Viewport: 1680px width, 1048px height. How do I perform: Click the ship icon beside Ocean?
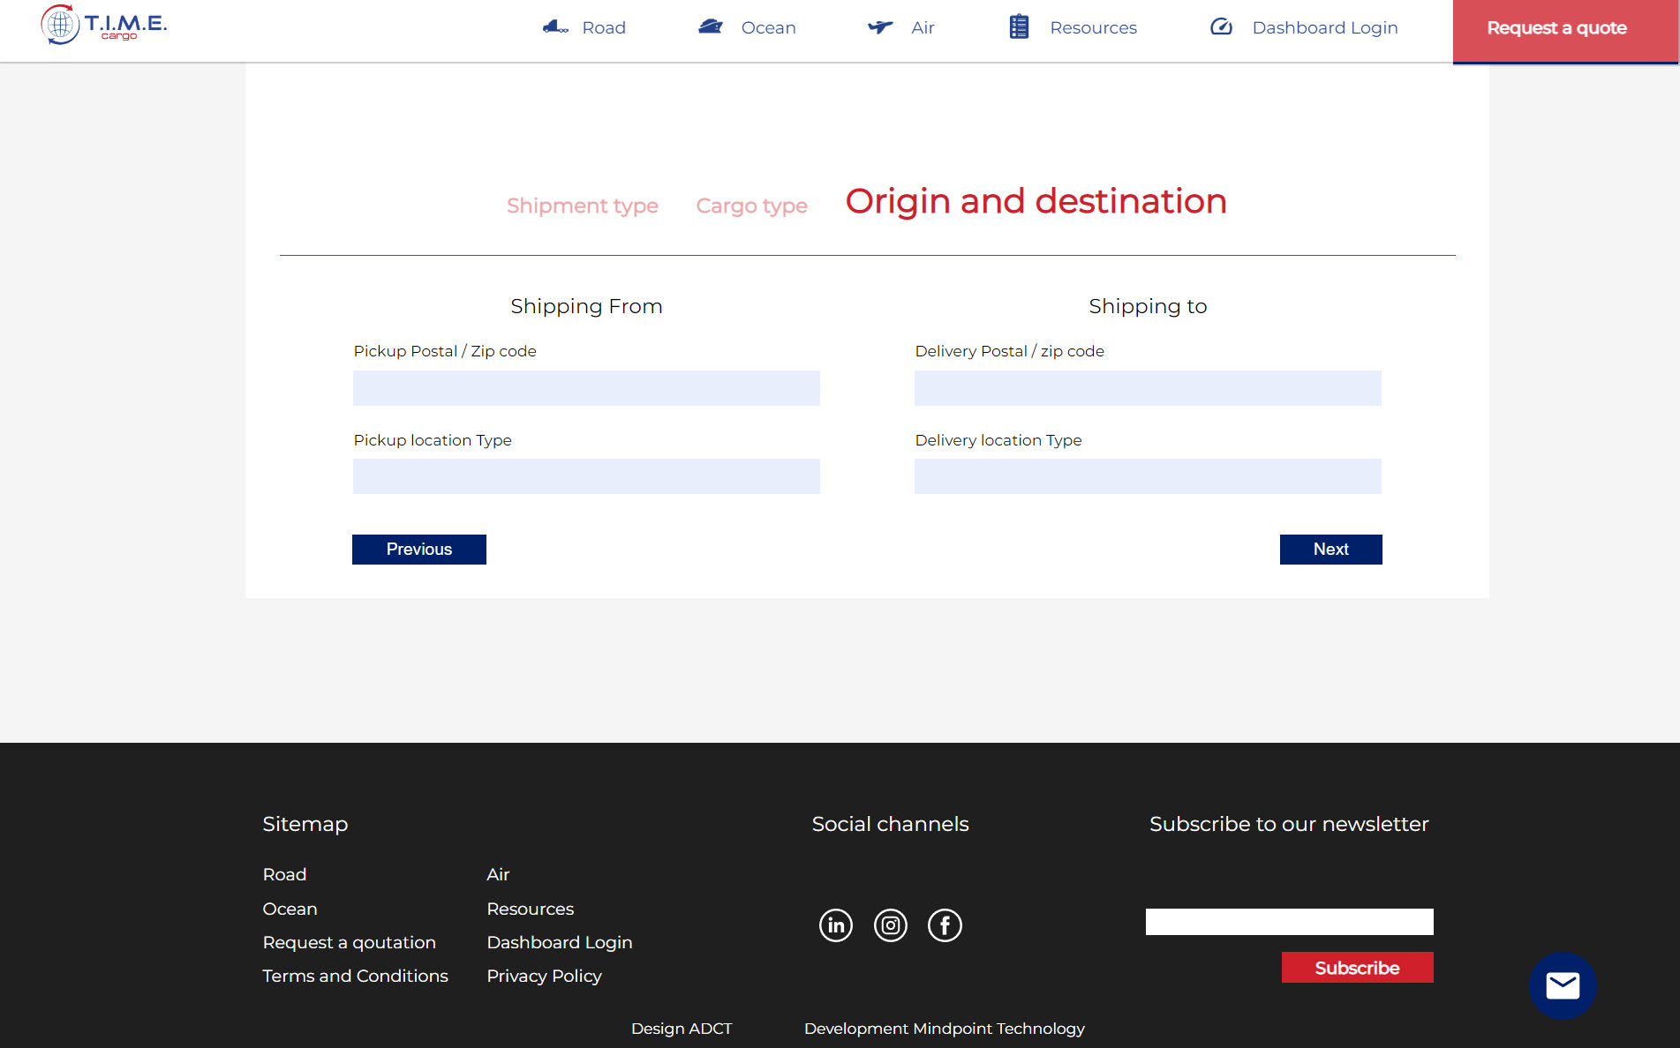[711, 27]
